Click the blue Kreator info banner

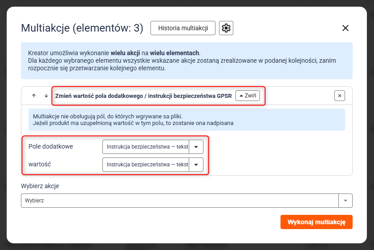click(187, 60)
